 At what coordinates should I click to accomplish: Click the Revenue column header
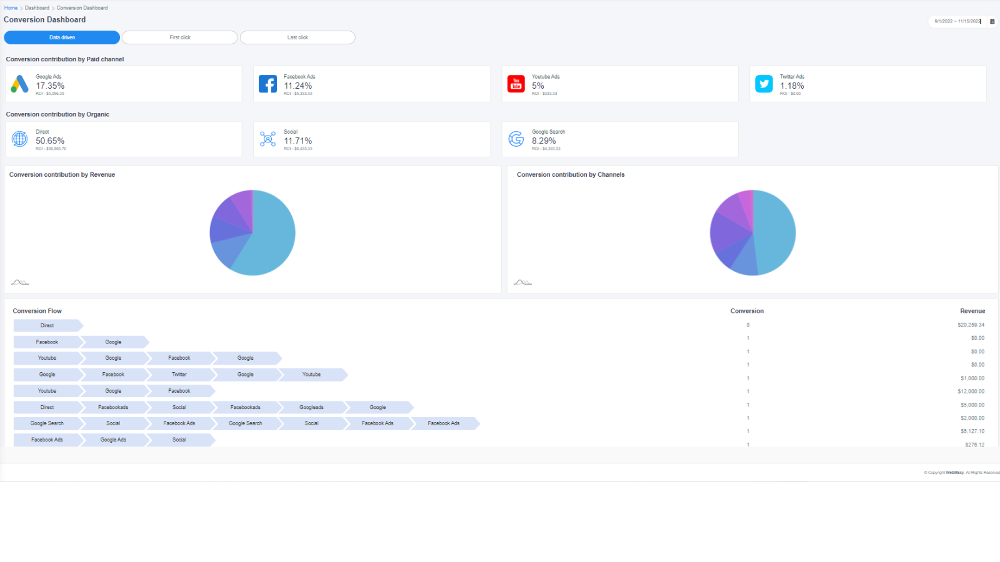tap(972, 311)
